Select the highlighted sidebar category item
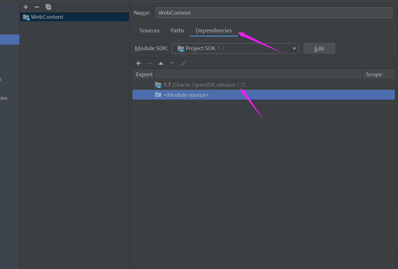The width and height of the screenshot is (398, 269). (x=10, y=40)
